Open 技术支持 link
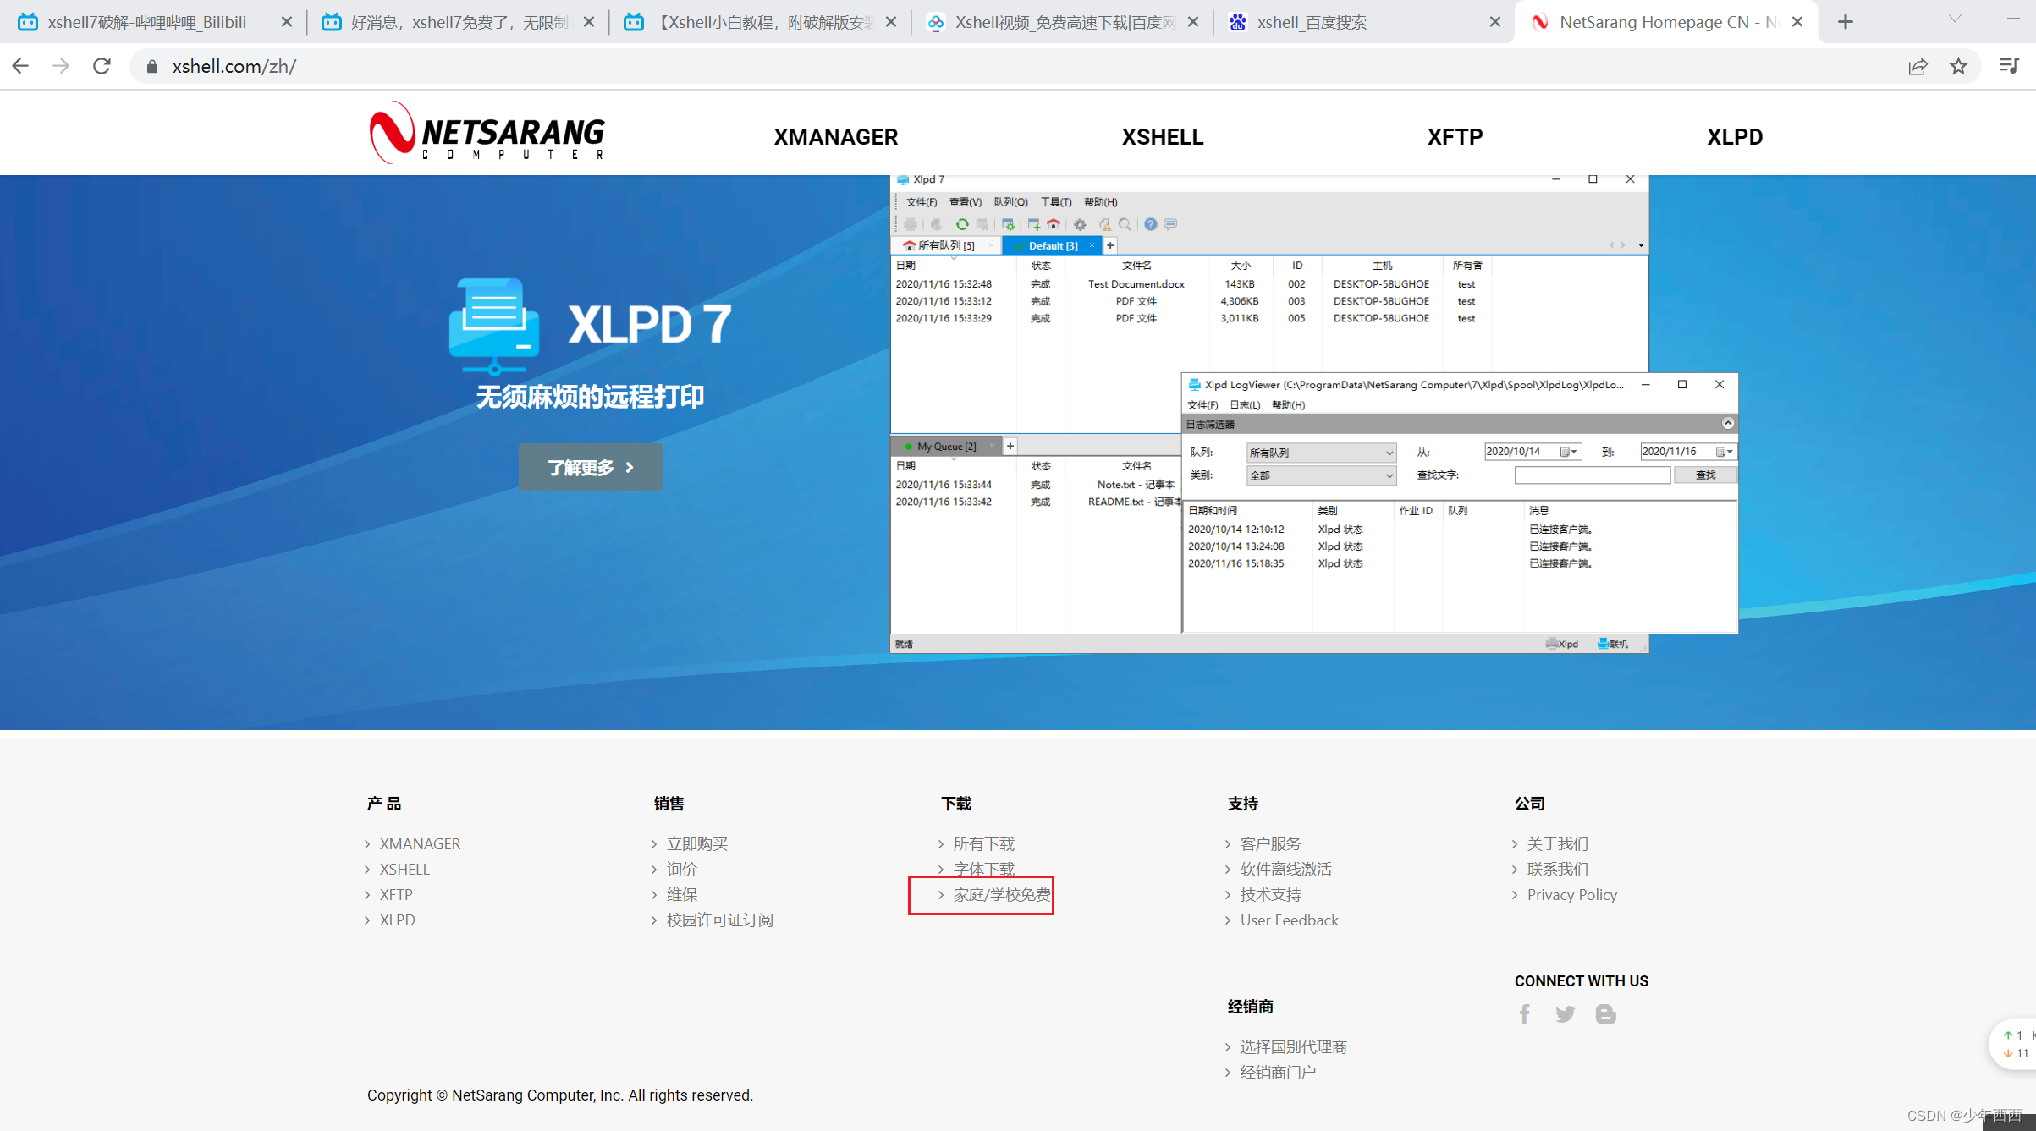The image size is (2036, 1131). coord(1270,894)
